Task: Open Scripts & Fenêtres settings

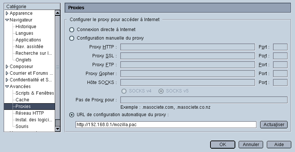Action: click(x=35, y=93)
